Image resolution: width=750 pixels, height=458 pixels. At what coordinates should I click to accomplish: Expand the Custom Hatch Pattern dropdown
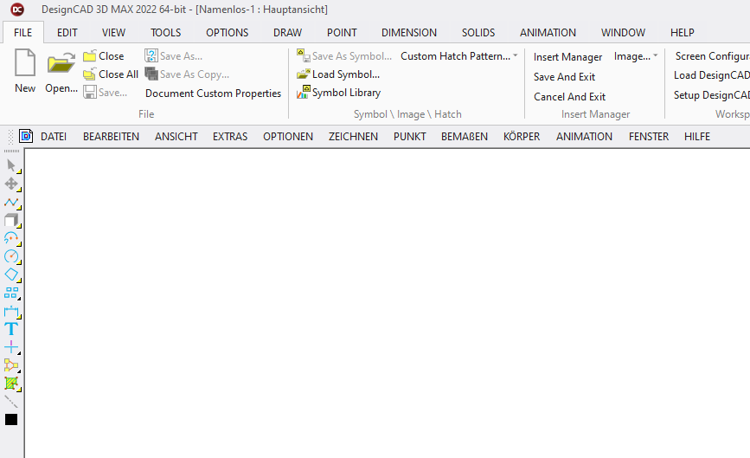pos(516,56)
